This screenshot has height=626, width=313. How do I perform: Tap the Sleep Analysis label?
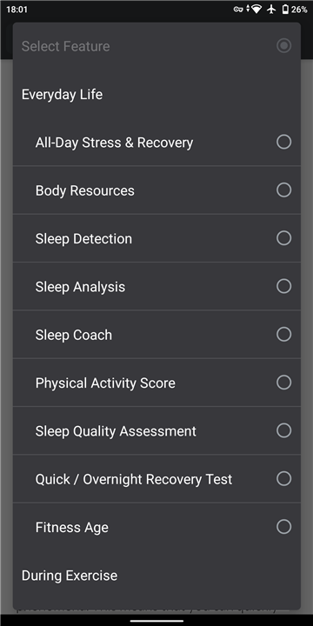(x=80, y=287)
